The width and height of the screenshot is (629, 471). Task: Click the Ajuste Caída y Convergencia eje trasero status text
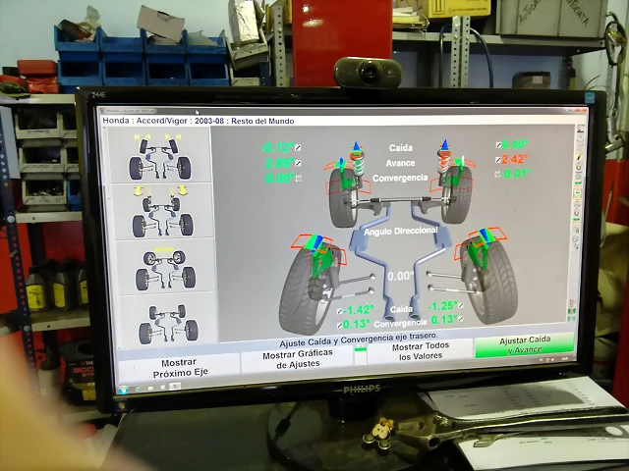click(x=359, y=340)
